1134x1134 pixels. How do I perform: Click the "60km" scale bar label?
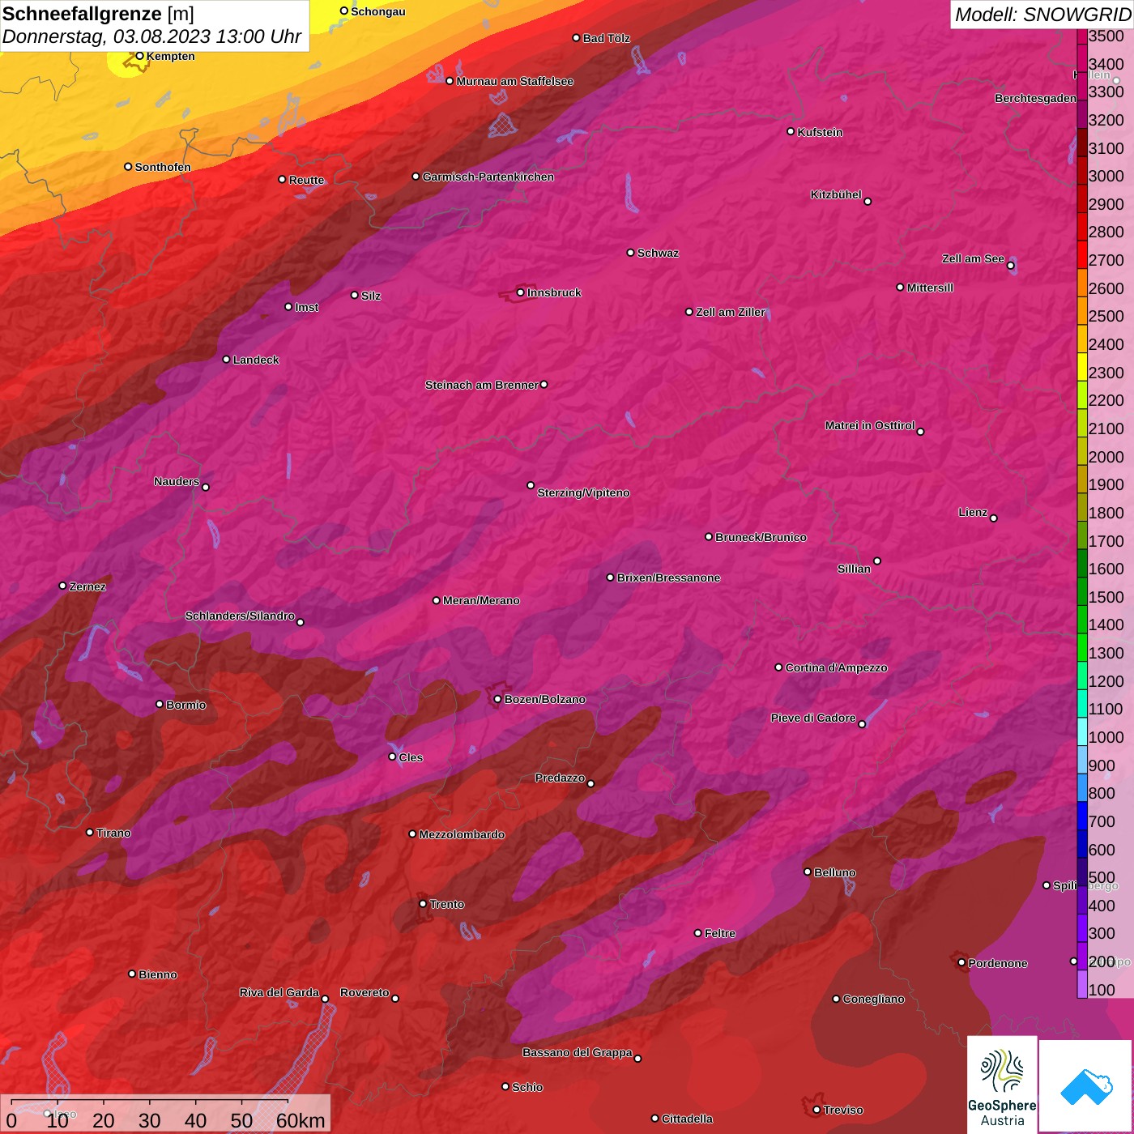(x=301, y=1120)
